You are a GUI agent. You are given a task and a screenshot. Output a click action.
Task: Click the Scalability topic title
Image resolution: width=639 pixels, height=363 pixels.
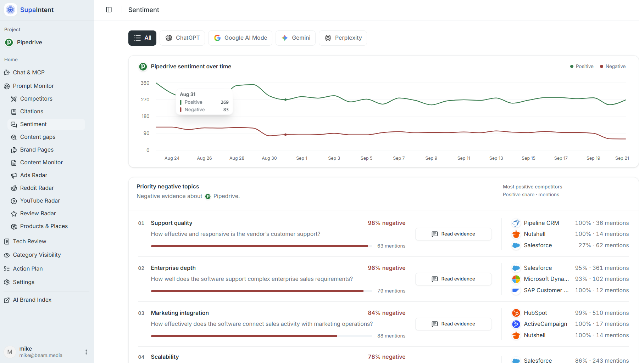pos(165,357)
